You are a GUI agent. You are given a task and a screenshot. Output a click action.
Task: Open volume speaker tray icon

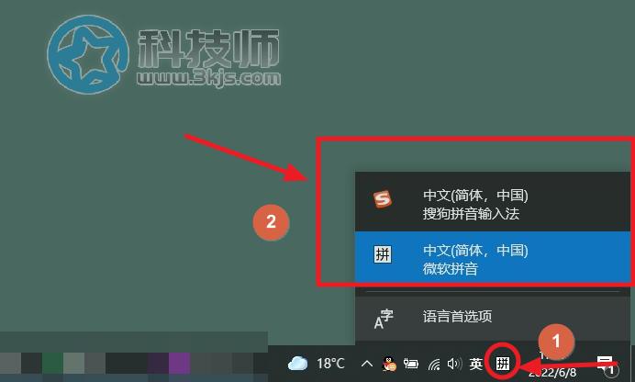(454, 364)
